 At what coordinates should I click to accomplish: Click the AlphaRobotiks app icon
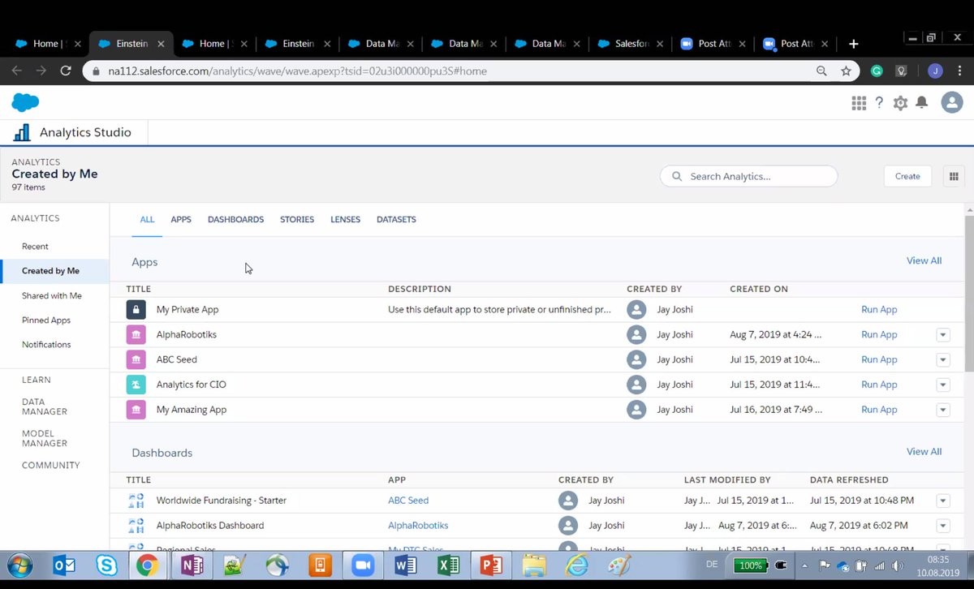[x=136, y=334]
